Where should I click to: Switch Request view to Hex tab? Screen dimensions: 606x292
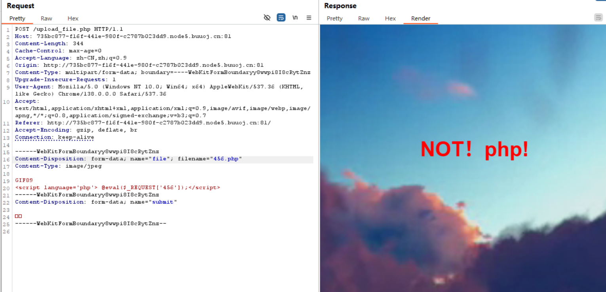[73, 18]
